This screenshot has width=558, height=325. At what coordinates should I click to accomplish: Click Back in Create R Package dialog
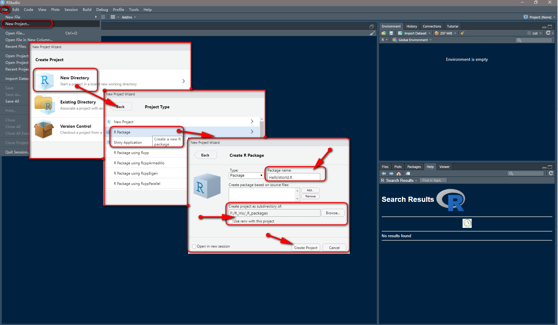tap(205, 155)
